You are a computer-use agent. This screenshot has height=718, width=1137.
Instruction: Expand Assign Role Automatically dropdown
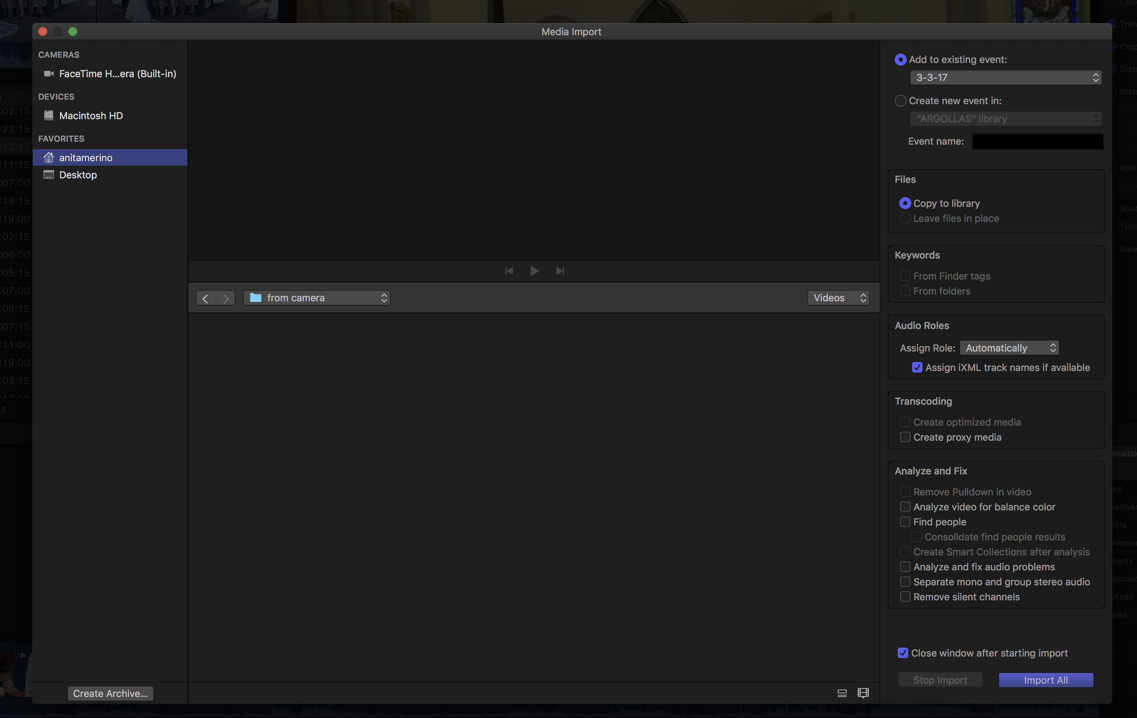1009,348
